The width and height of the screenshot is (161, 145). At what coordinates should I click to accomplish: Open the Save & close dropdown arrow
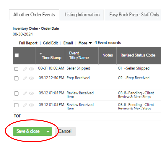click(48, 131)
